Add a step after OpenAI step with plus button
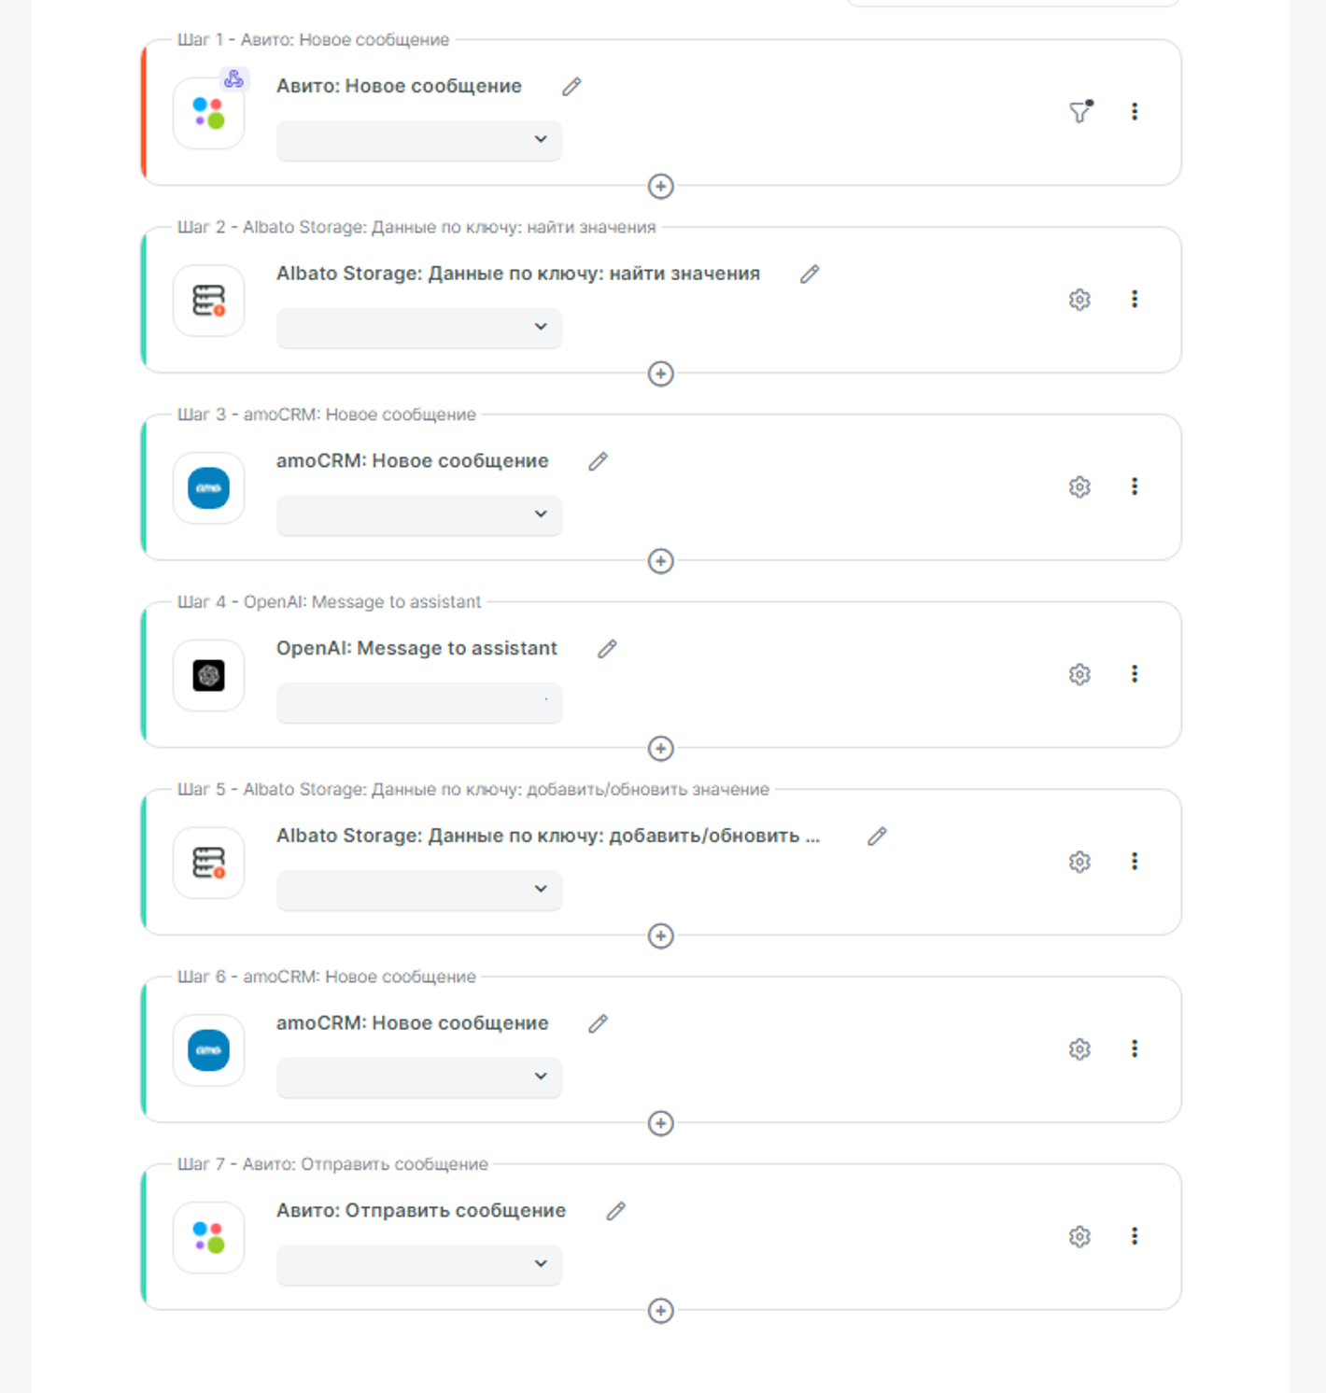Image resolution: width=1326 pixels, height=1393 pixels. (661, 749)
